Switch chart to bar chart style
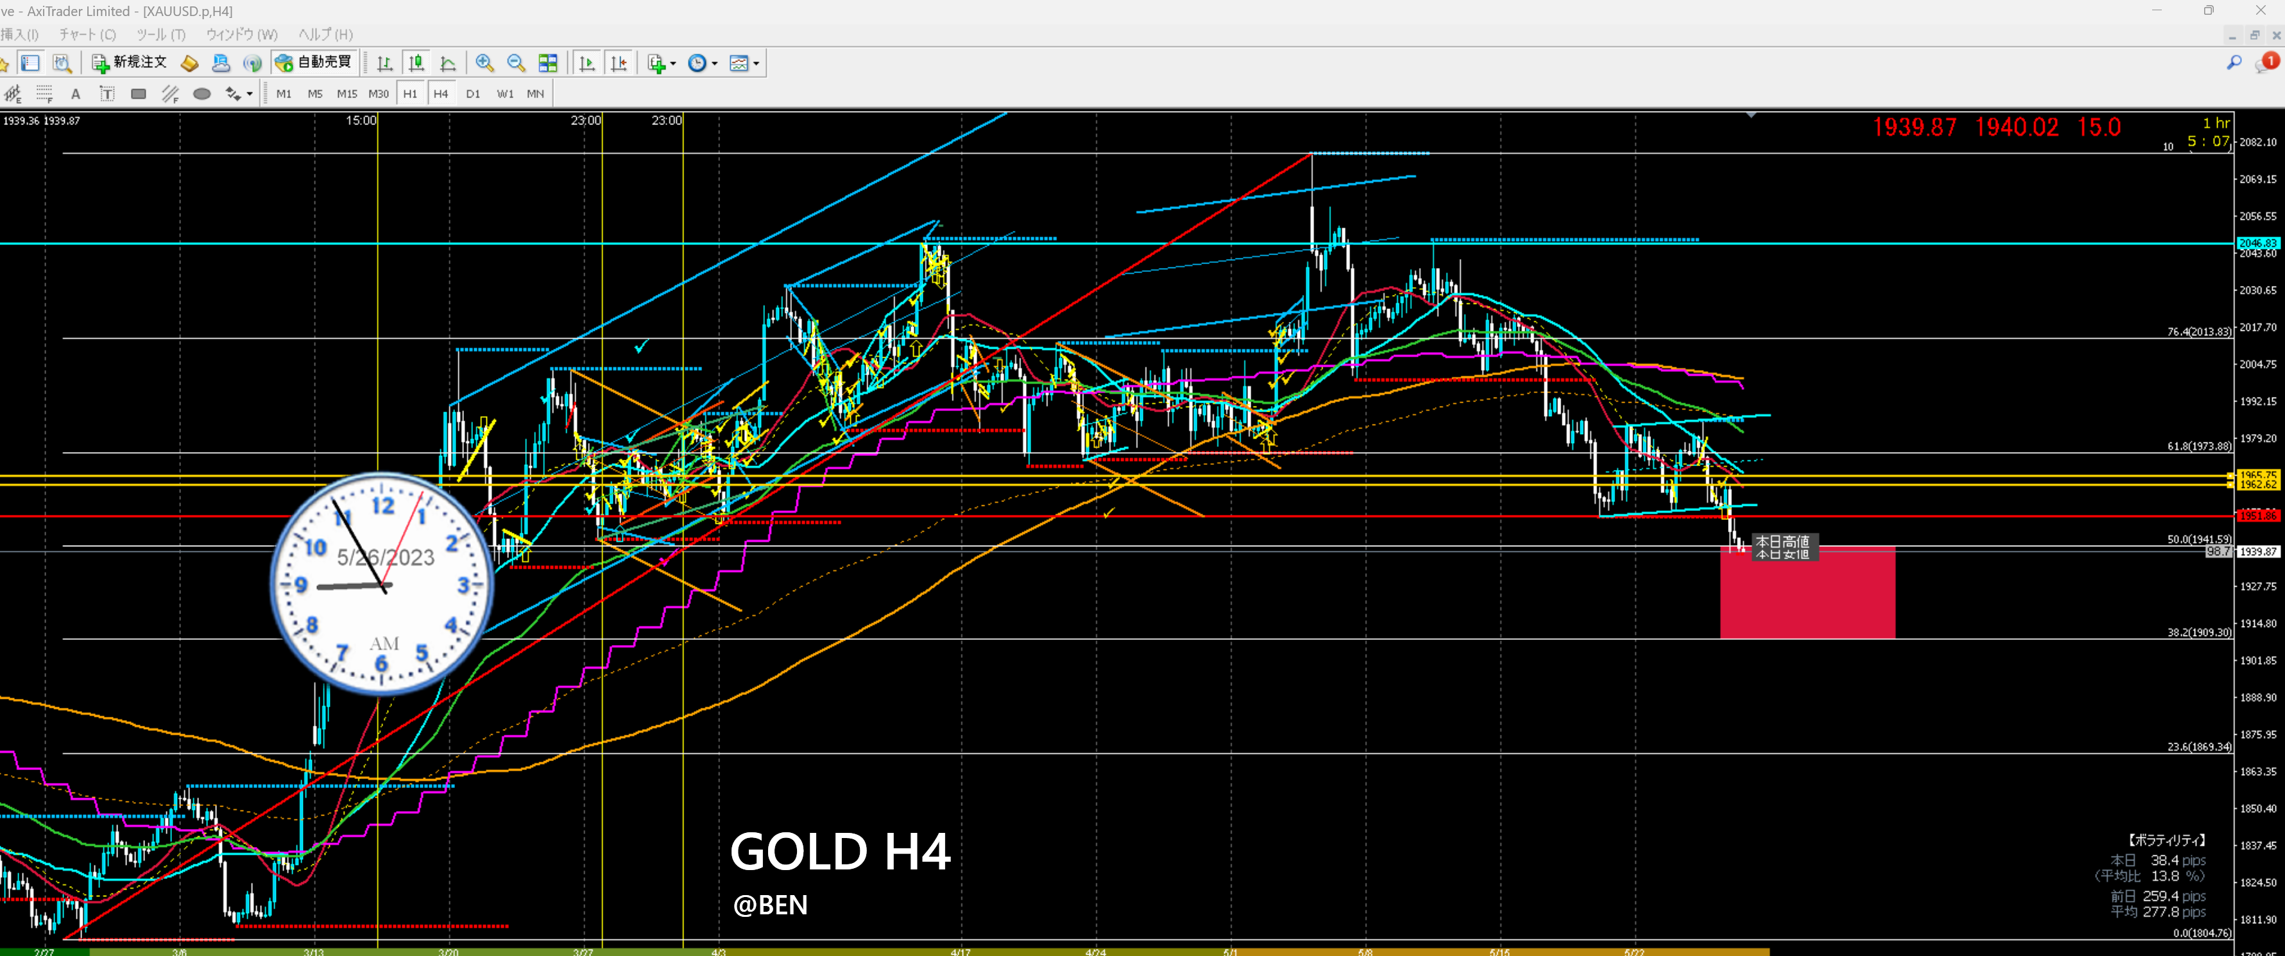The height and width of the screenshot is (956, 2285). tap(384, 63)
